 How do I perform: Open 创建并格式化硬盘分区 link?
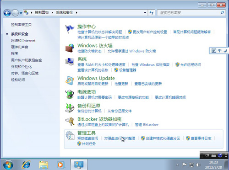(x=163, y=138)
